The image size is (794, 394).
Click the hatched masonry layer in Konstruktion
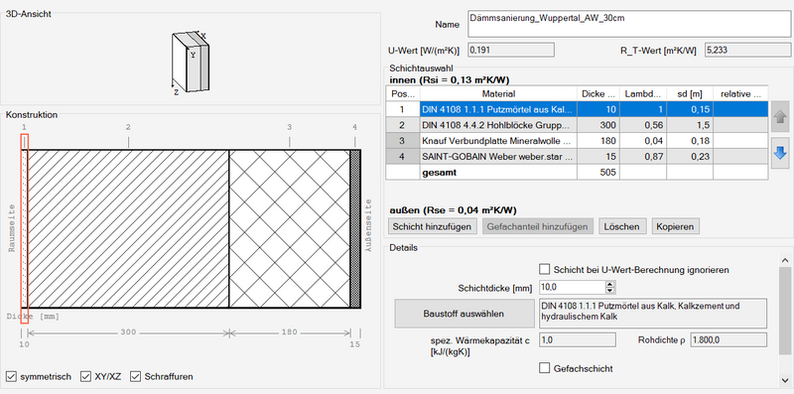(128, 228)
